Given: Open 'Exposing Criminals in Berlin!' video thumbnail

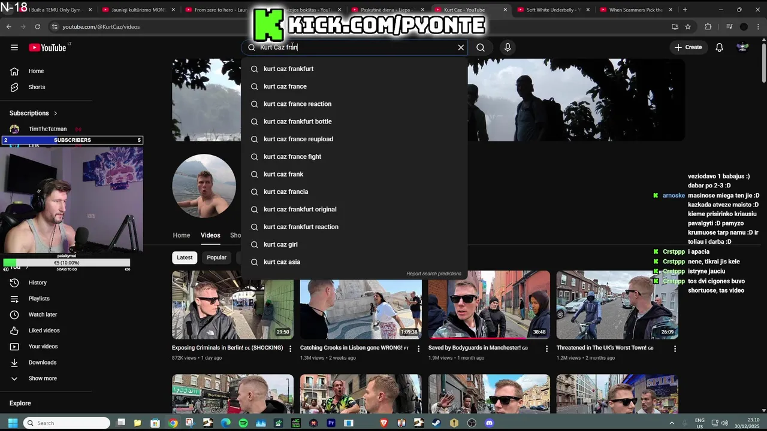Looking at the screenshot, I should (x=232, y=305).
